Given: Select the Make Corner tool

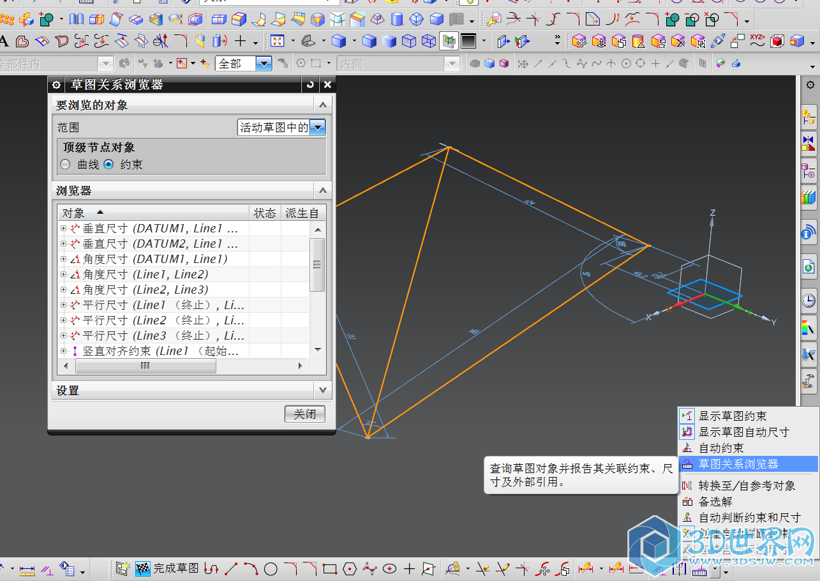Looking at the screenshot, I should click(x=523, y=568).
